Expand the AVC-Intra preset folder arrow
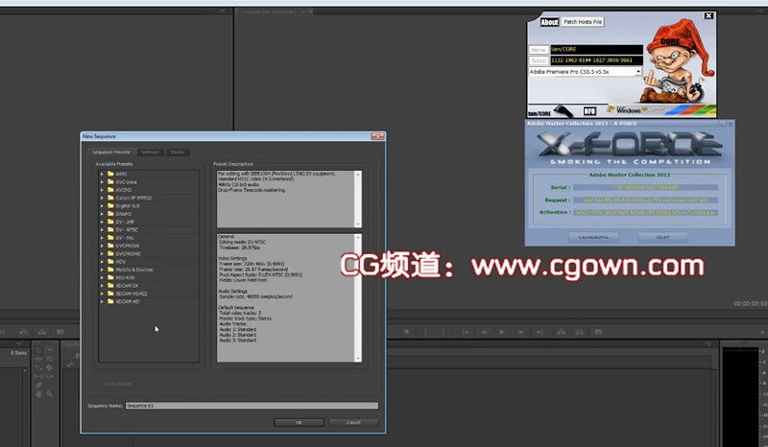This screenshot has height=447, width=768. (x=102, y=181)
